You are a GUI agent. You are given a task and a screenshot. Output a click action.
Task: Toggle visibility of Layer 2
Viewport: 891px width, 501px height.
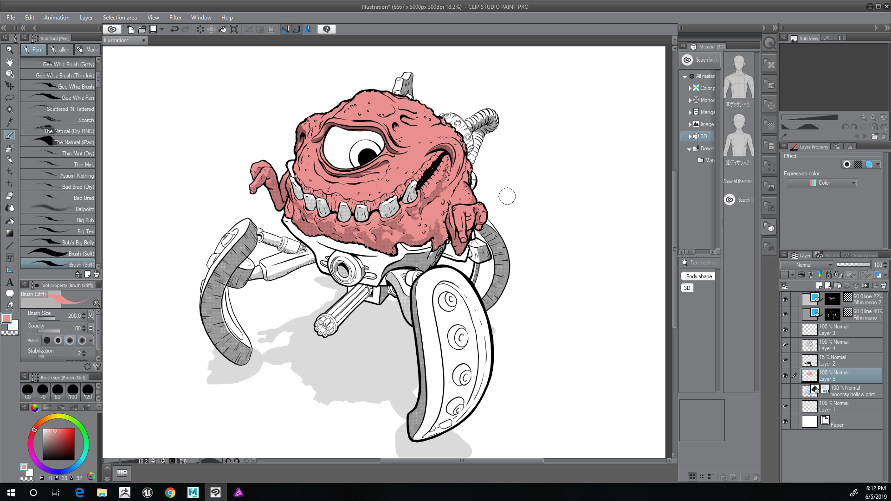(785, 360)
